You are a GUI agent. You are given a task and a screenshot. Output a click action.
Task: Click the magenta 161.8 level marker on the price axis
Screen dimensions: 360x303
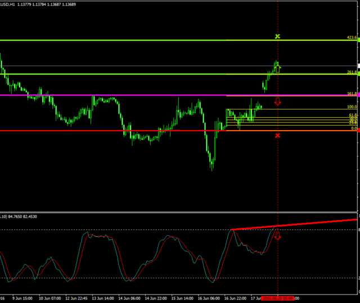tap(358, 95)
